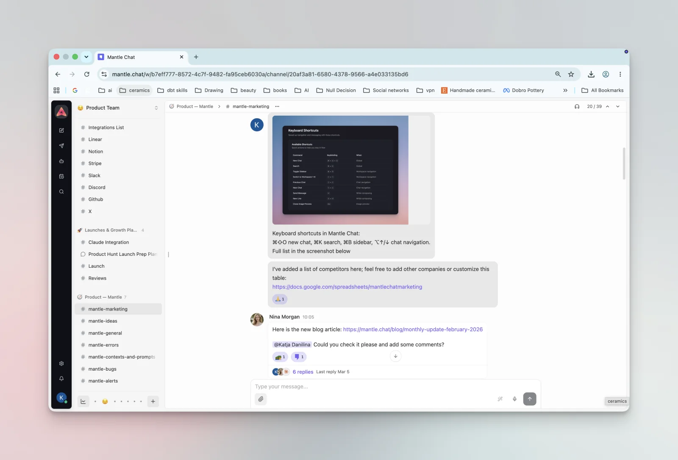Screen dimensions: 678x460
Task: Click the compose new chat icon
Action: [x=61, y=130]
